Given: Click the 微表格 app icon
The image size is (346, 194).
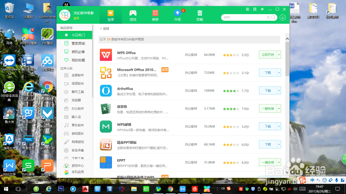Looking at the screenshot, I should coord(106,109).
